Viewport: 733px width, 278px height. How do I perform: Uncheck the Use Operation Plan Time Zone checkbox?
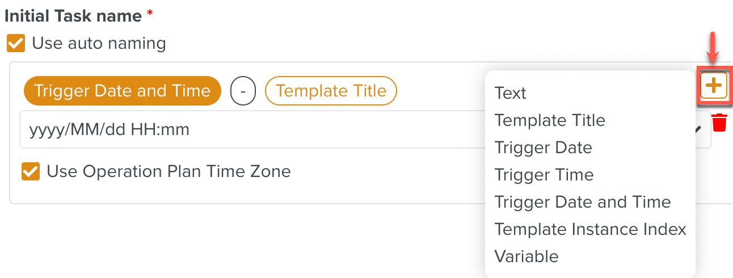[31, 171]
